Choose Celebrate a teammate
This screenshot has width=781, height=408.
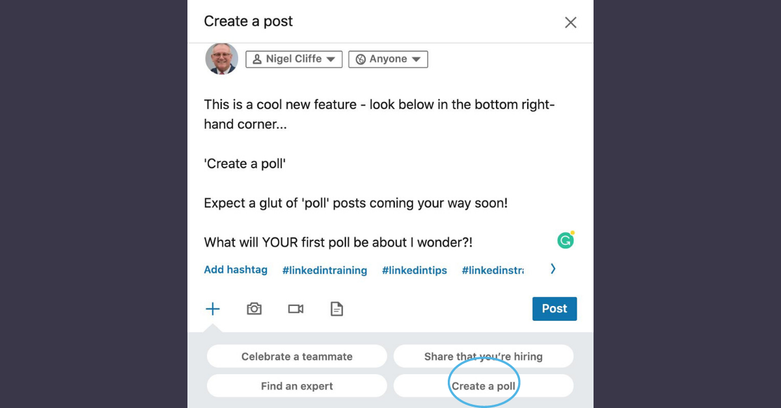(x=297, y=356)
